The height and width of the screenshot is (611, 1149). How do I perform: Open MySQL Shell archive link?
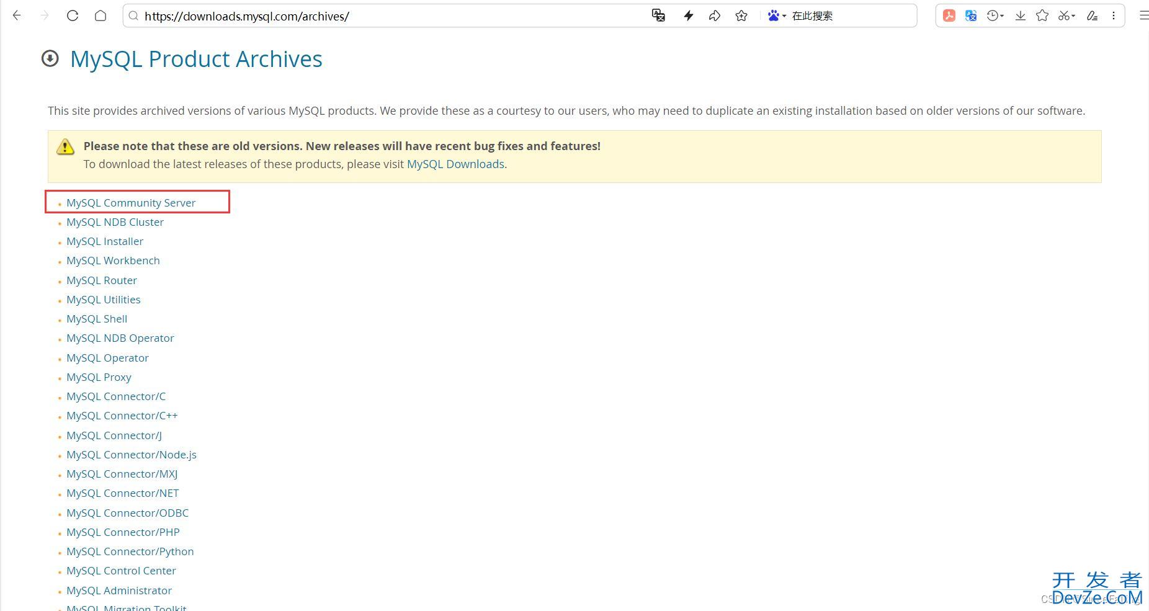[x=97, y=319]
